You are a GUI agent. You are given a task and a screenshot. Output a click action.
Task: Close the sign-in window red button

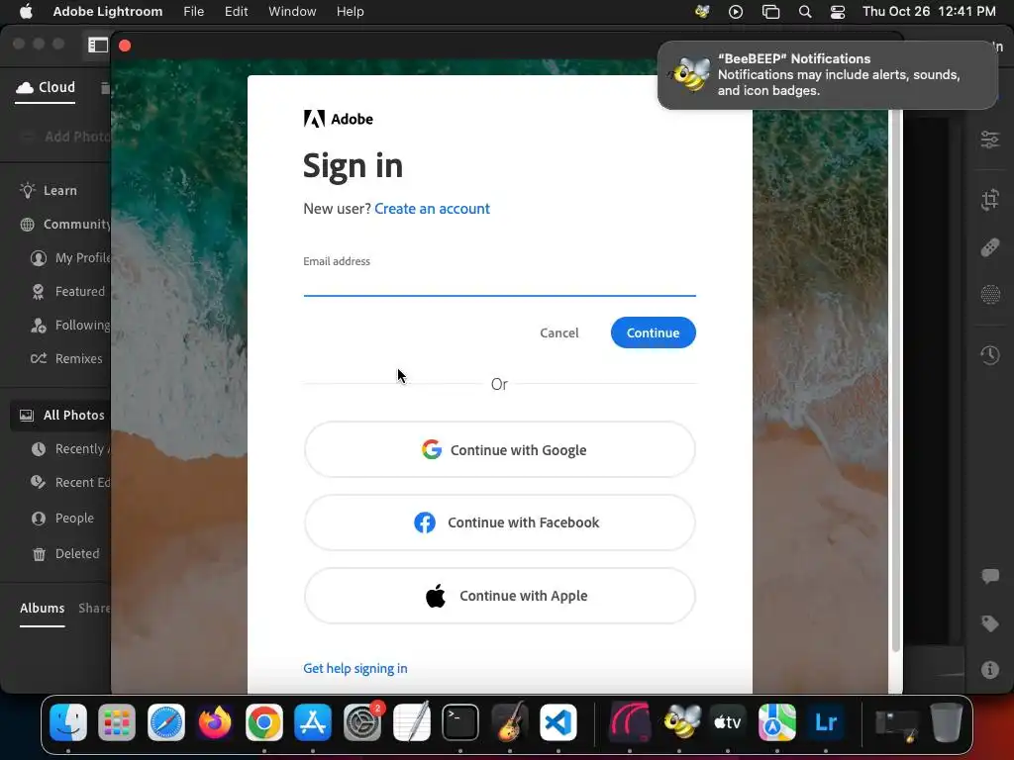tap(125, 46)
